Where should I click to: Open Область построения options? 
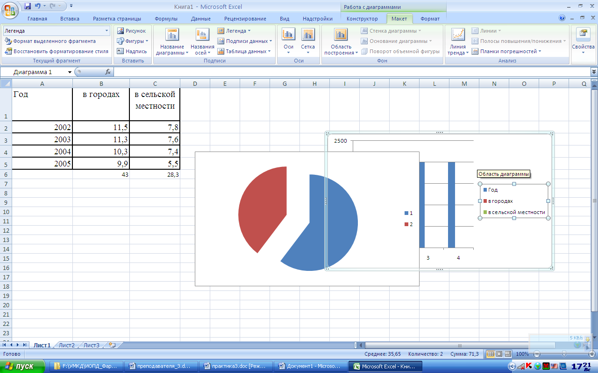pos(341,41)
